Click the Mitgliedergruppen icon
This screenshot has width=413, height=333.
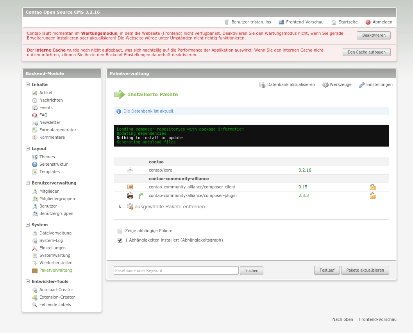click(34, 199)
